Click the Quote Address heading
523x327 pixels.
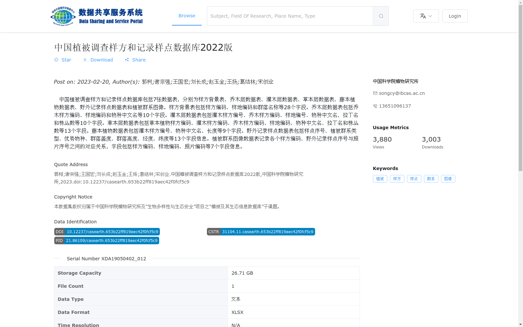pos(71,164)
